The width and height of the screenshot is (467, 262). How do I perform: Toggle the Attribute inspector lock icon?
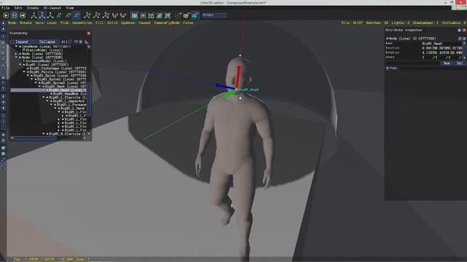459,31
